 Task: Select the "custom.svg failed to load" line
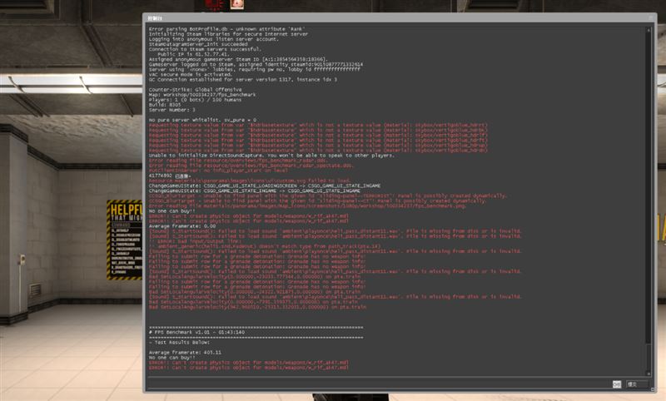[x=250, y=181]
